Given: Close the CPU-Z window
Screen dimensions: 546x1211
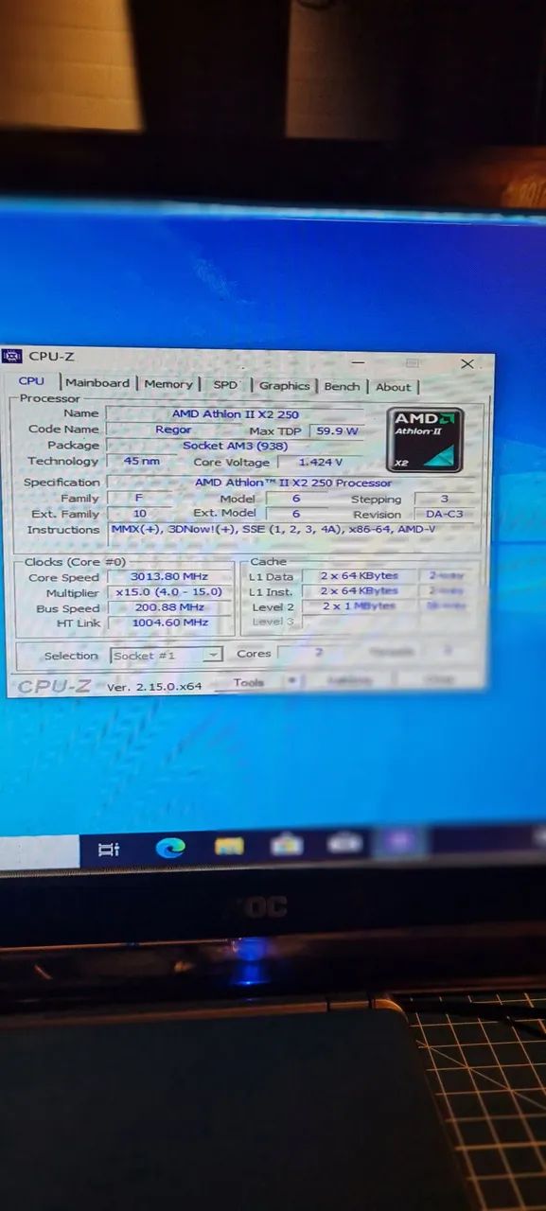Looking at the screenshot, I should click(x=467, y=364).
